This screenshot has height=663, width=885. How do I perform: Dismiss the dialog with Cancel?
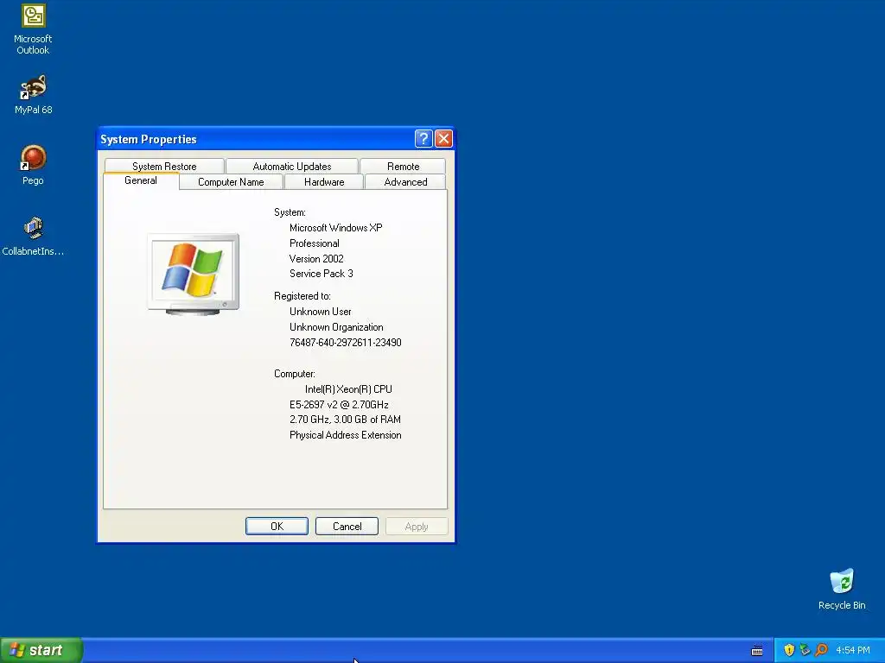click(x=347, y=526)
